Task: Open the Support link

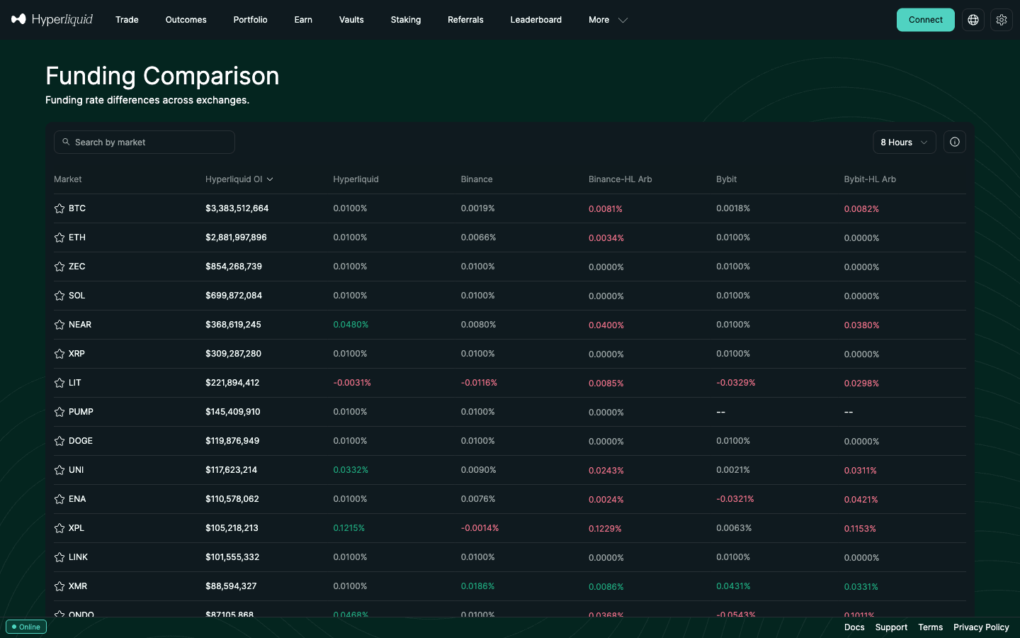Action: (x=891, y=627)
